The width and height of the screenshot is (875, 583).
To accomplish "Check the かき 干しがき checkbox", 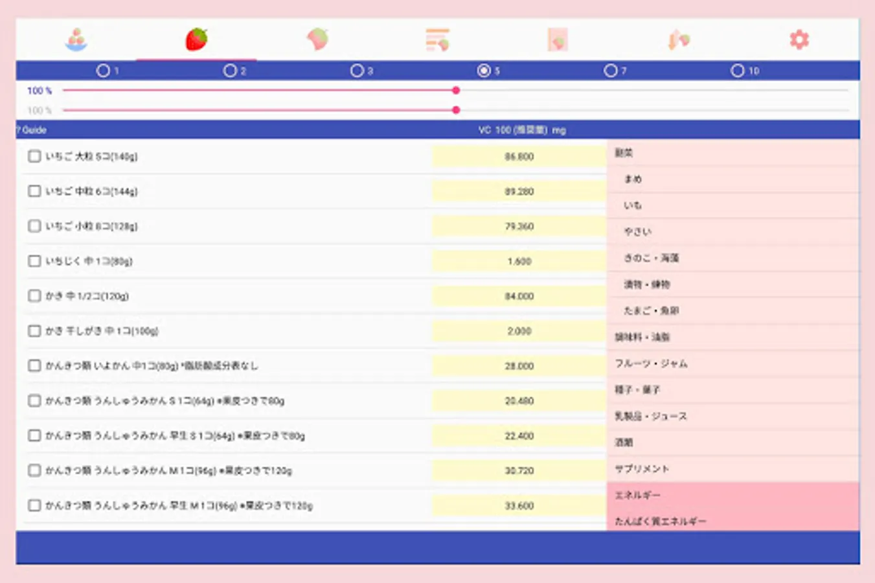I will coord(34,330).
